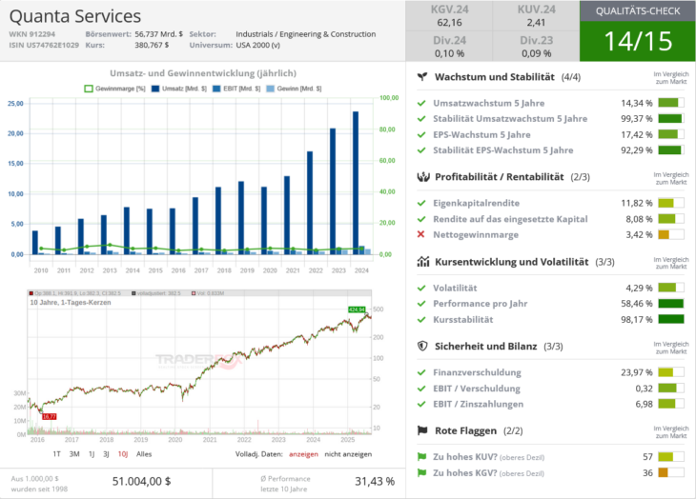Click the Div.24 value 0,10 %

[449, 53]
